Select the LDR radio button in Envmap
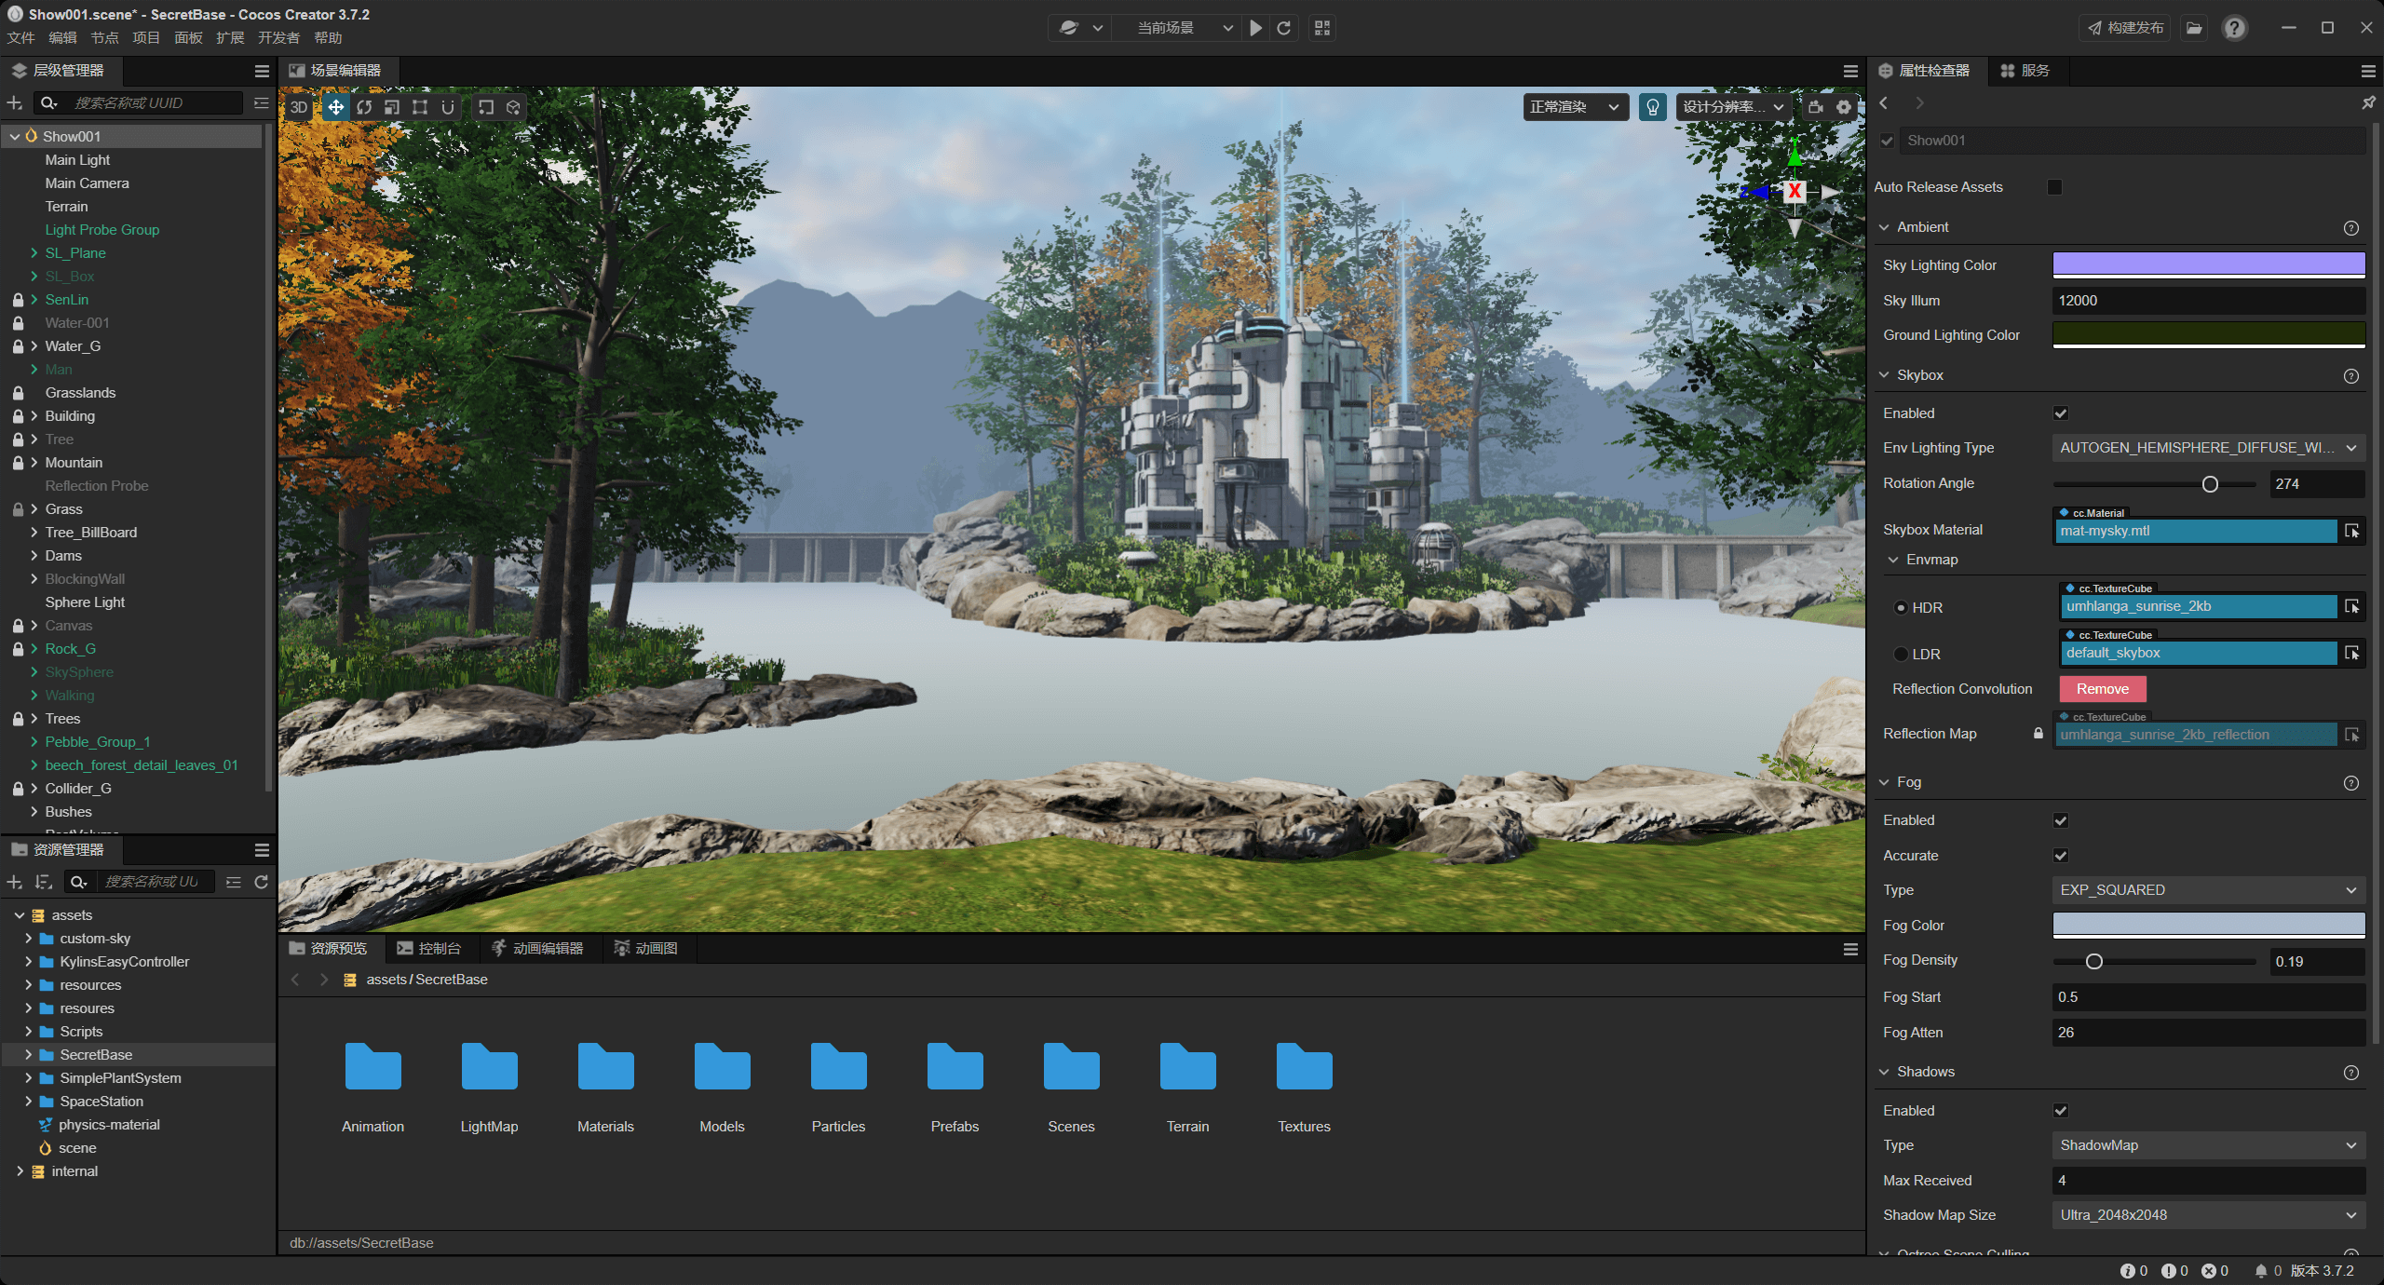 pyautogui.click(x=1901, y=654)
